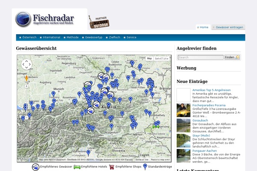Image resolution: width=257 pixels, height=171 pixels.
Task: Open the Pongauer Aachen entry link
Action: (204, 151)
